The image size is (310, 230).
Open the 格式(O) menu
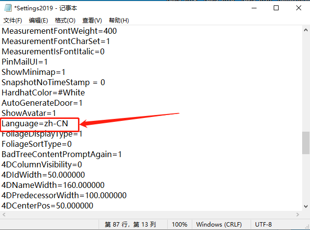(x=65, y=21)
